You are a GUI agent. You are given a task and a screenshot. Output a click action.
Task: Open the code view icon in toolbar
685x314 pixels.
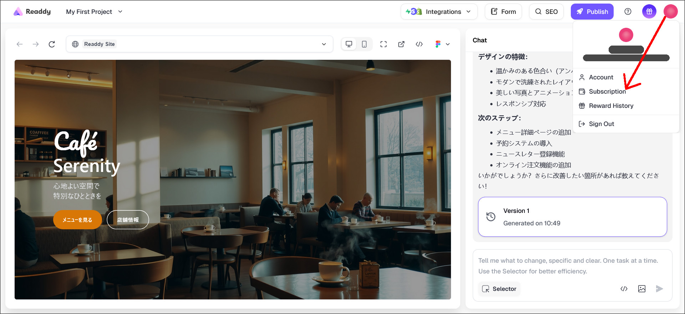point(419,44)
